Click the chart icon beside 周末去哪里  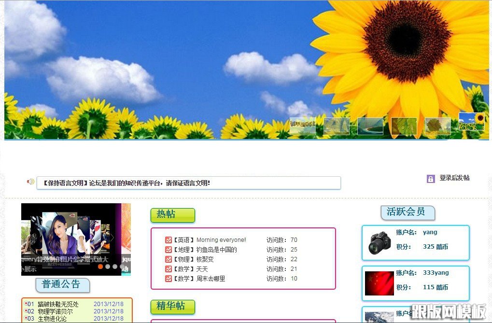[168, 279]
